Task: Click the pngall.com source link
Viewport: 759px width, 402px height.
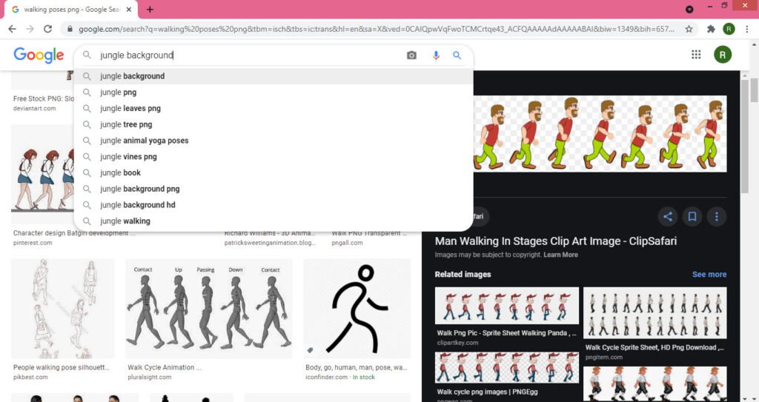Action: point(347,243)
